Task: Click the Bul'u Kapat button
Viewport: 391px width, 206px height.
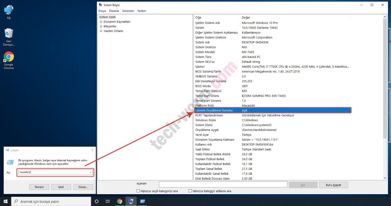Action: tap(334, 185)
